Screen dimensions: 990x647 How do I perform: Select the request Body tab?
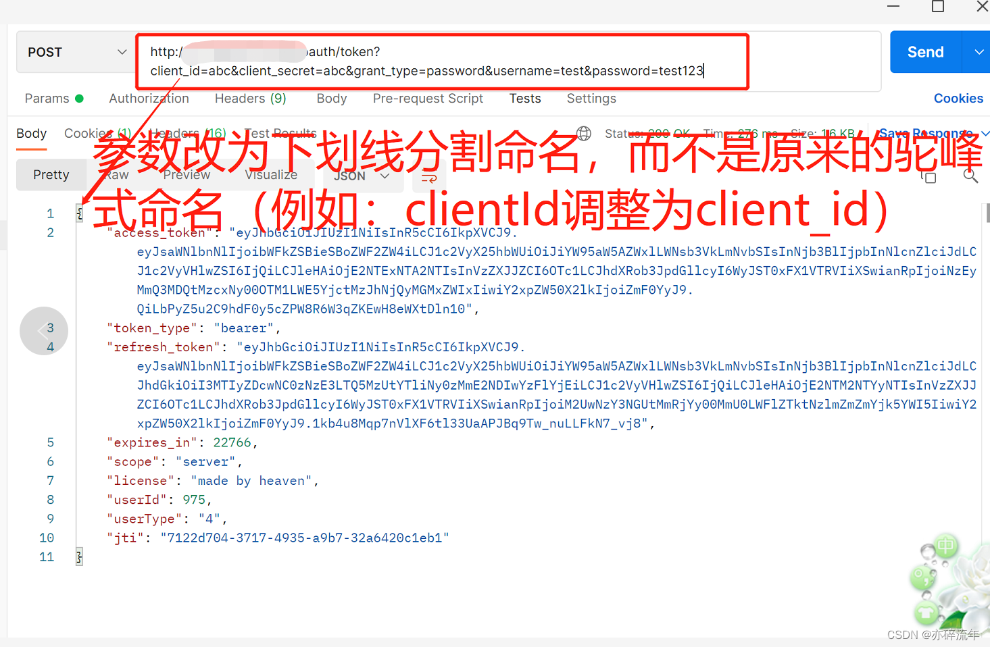(331, 99)
